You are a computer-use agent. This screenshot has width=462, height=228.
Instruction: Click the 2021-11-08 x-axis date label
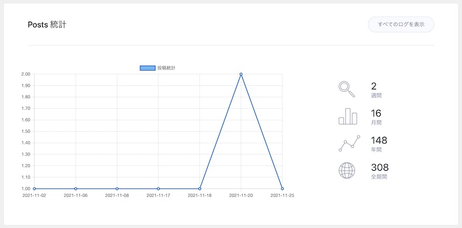tap(117, 195)
